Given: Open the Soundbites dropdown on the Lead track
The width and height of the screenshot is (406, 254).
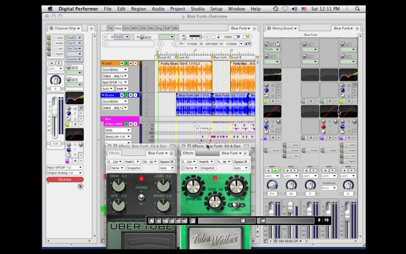Looking at the screenshot, I should tap(115, 70).
